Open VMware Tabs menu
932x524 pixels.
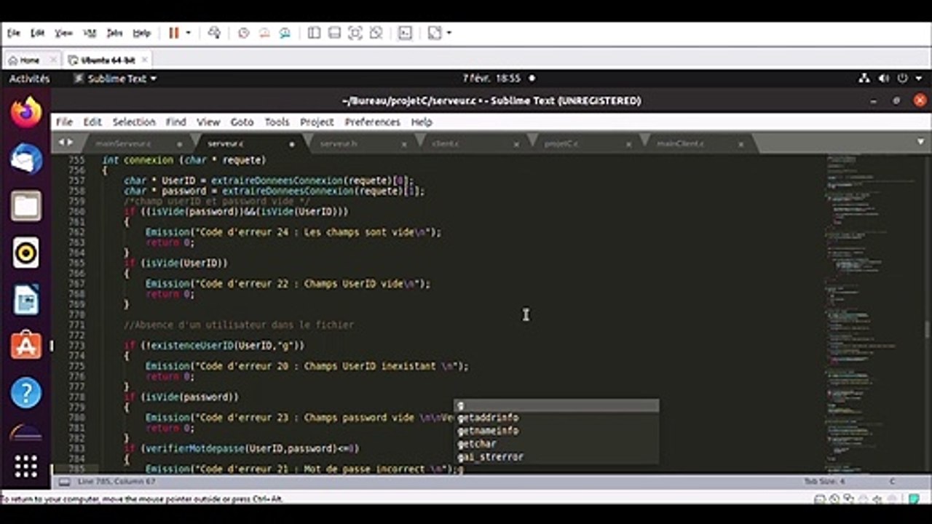(114, 33)
